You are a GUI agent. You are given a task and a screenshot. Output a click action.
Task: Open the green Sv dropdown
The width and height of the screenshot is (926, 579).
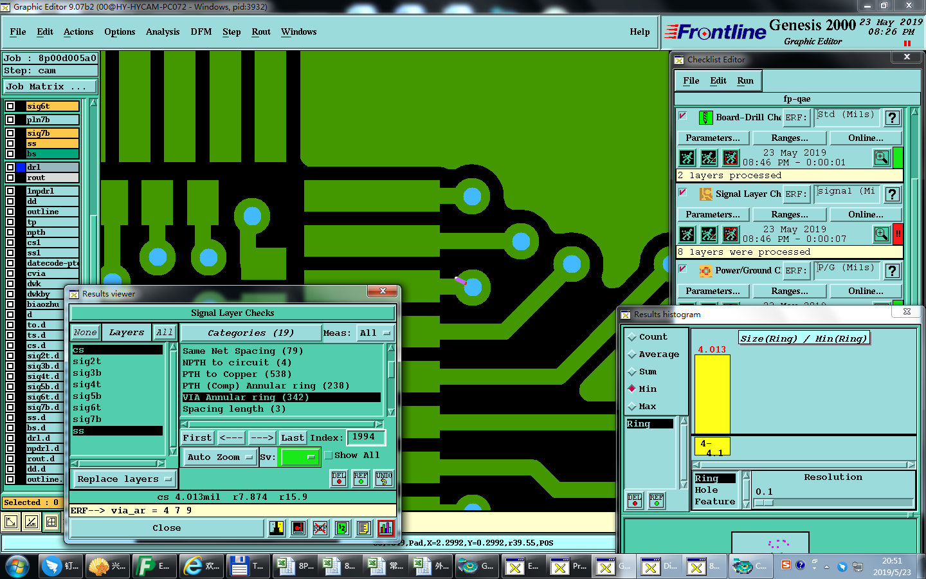[300, 457]
